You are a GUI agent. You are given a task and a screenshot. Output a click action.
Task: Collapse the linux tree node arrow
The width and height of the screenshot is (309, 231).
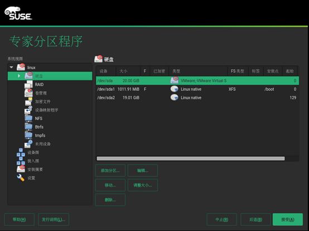[x=11, y=67]
